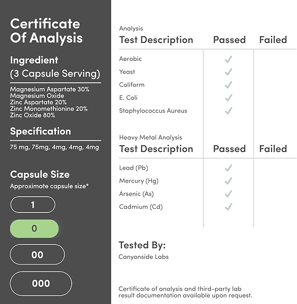
Task: Click the Certificate Of Analysis title
Action: tap(46, 31)
